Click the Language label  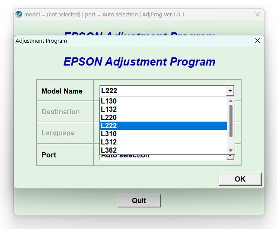pyautogui.click(x=58, y=133)
